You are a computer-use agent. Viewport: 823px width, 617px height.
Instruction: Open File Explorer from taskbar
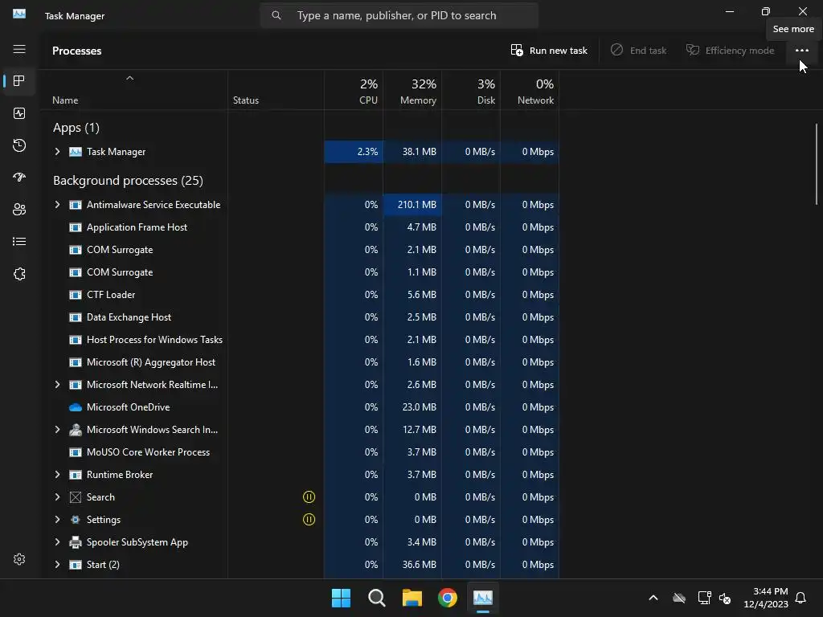tap(412, 598)
